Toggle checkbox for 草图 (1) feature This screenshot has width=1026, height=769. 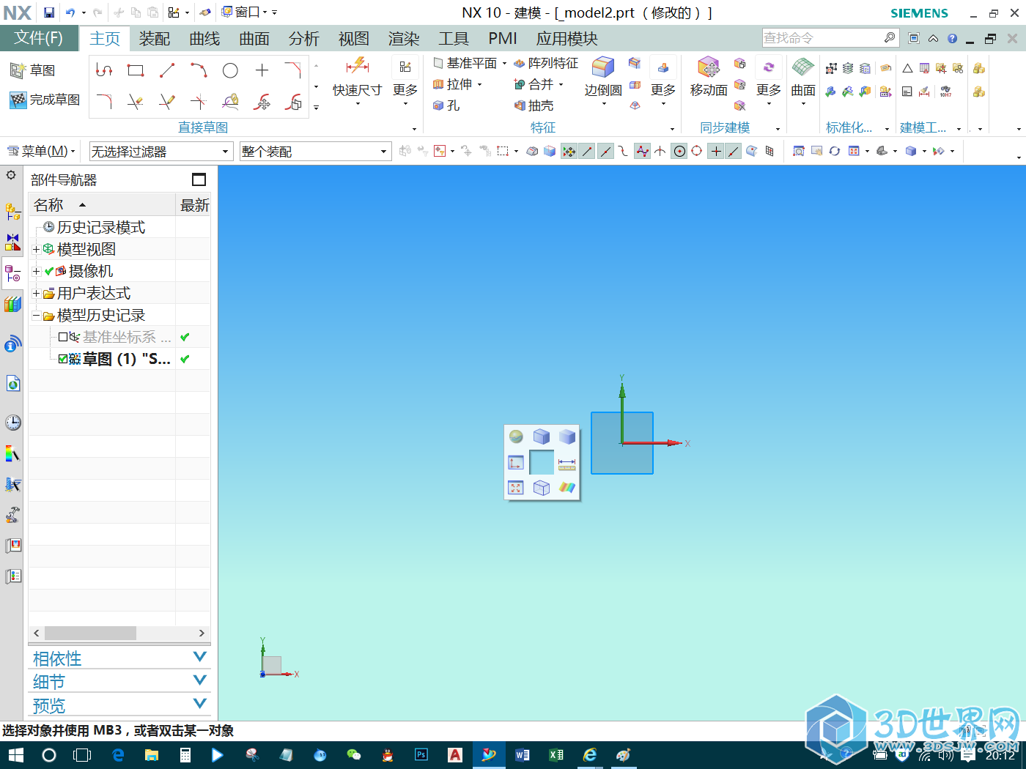63,359
